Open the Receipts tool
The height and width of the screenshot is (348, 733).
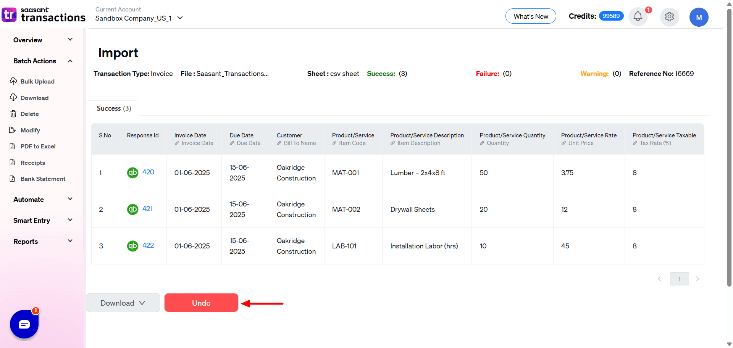(33, 163)
